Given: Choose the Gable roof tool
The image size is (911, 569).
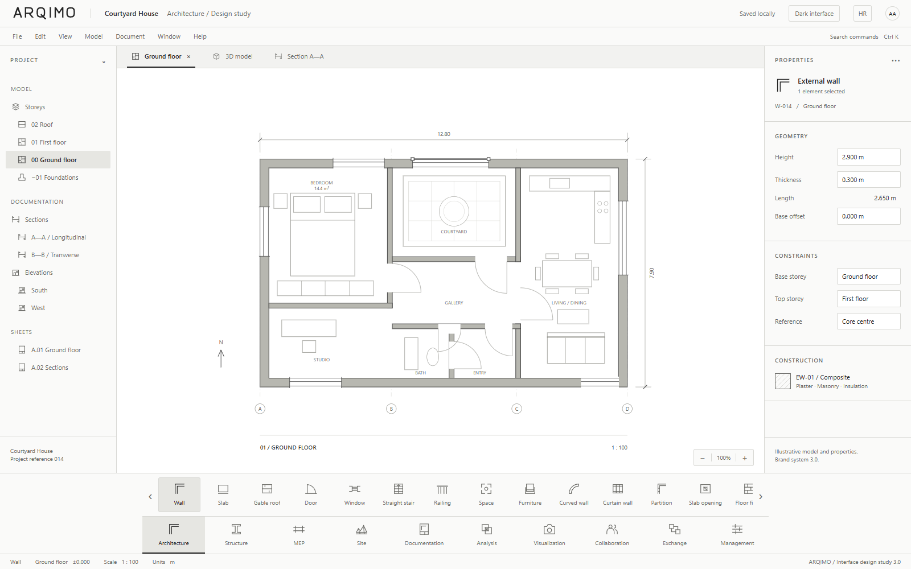Looking at the screenshot, I should click(x=267, y=494).
